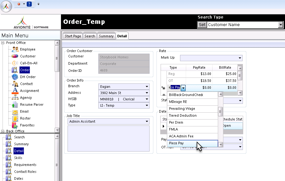Select ACA Admin Fee list entry
The width and height of the screenshot is (285, 181).
193,136
